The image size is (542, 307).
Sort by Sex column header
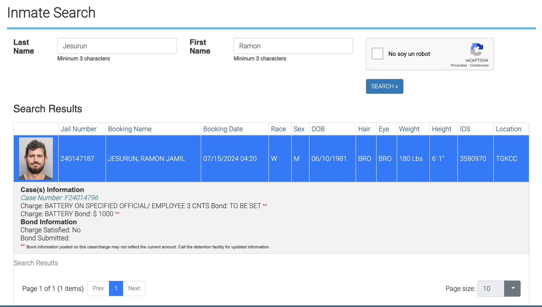coord(299,129)
